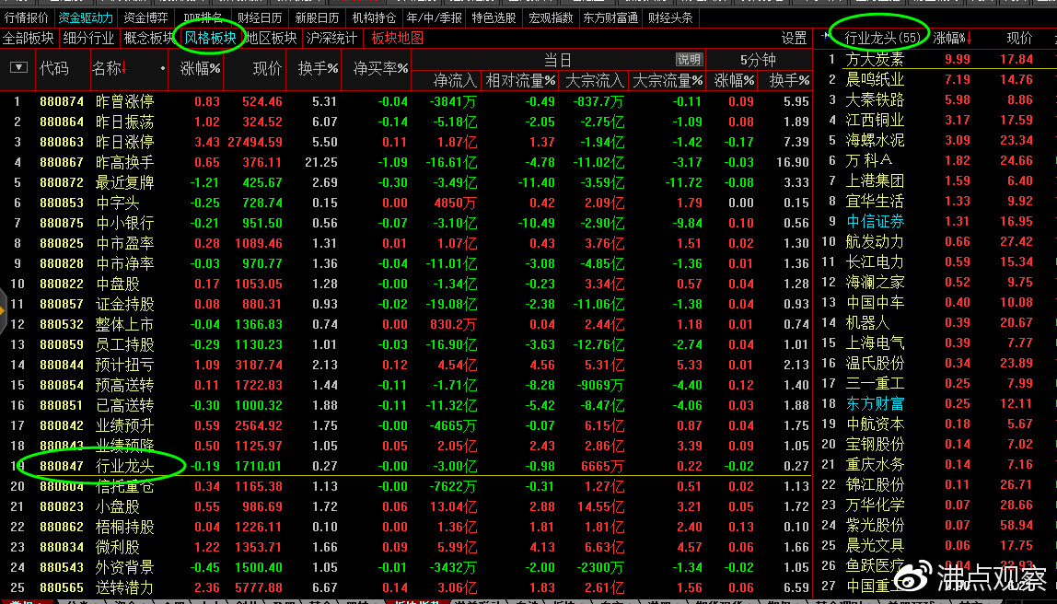The height and width of the screenshot is (604, 1057).
Task: Select the 风格板块 sector tab
Action: click(210, 39)
